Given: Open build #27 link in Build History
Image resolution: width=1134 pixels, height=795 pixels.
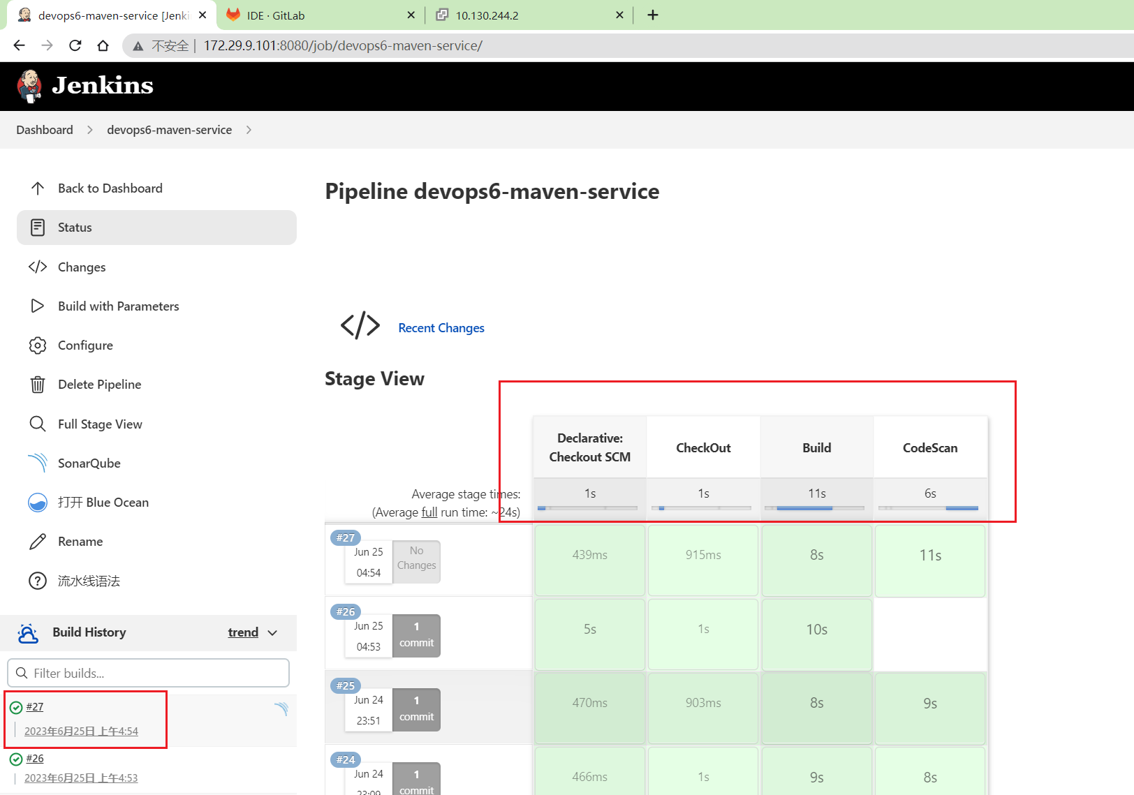Looking at the screenshot, I should pyautogui.click(x=35, y=707).
